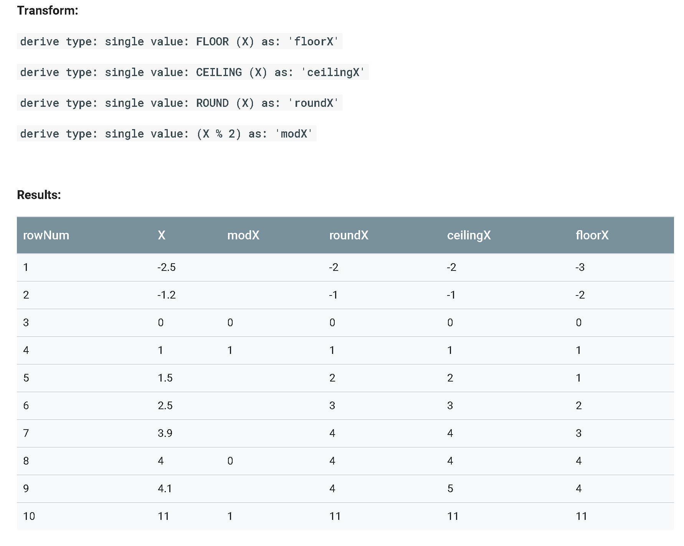Click the floorX column header
This screenshot has height=546, width=684.
[592, 235]
